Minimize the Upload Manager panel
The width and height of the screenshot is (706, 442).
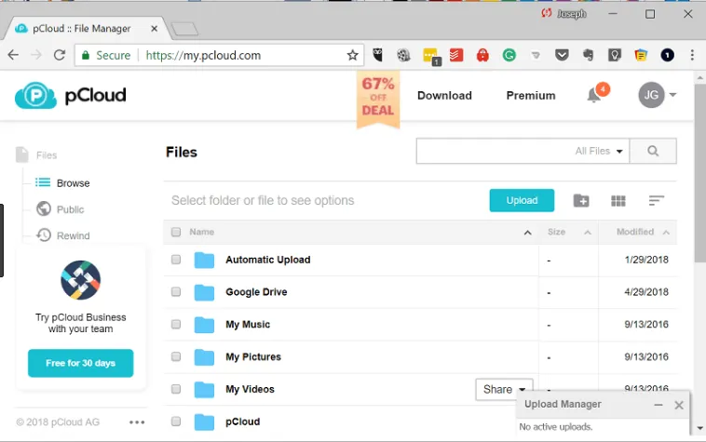click(658, 405)
